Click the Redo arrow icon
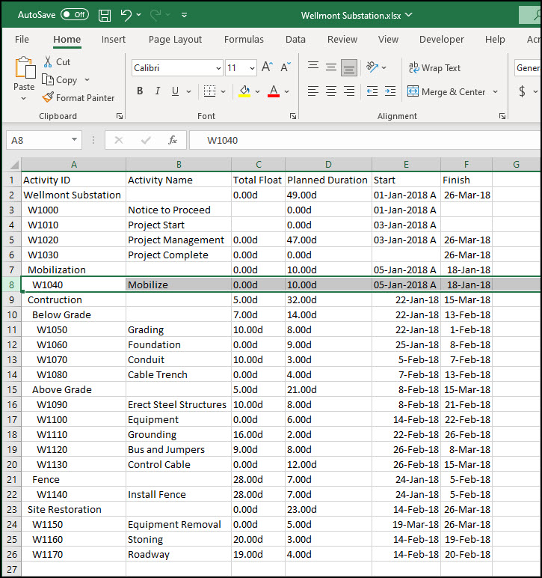Image resolution: width=542 pixels, height=578 pixels. pos(155,15)
